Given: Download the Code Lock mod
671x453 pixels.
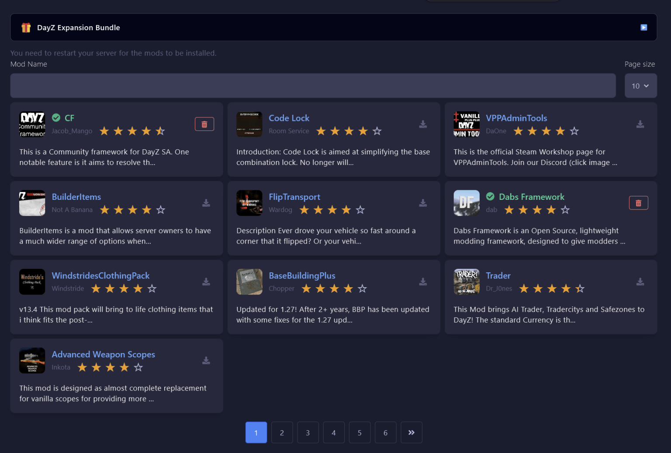Looking at the screenshot, I should [x=423, y=124].
